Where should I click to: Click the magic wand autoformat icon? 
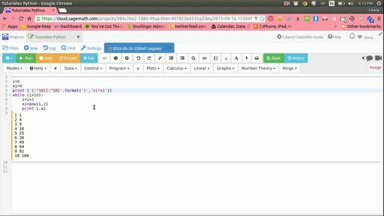click(160, 58)
